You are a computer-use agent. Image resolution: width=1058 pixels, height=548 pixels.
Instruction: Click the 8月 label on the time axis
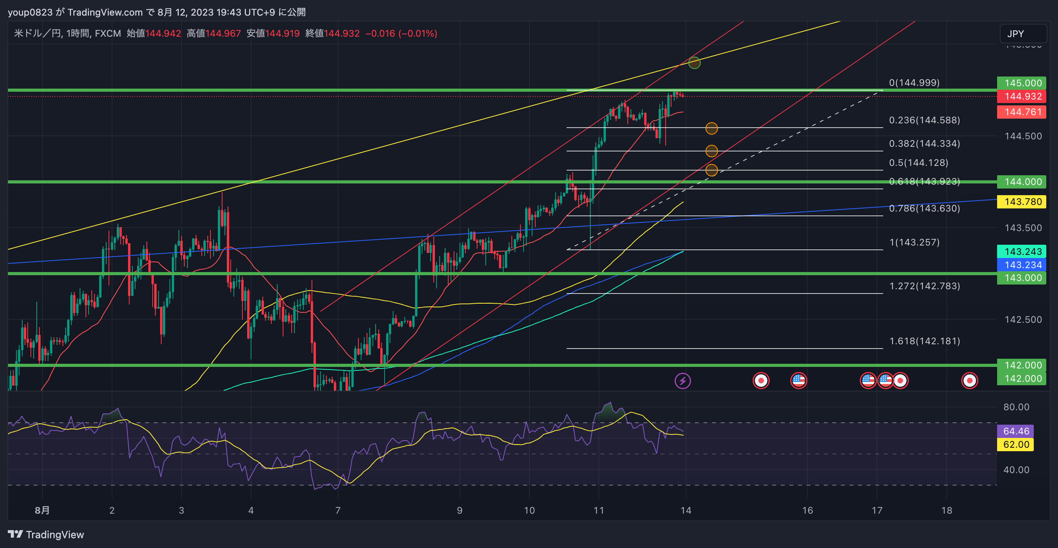click(42, 510)
